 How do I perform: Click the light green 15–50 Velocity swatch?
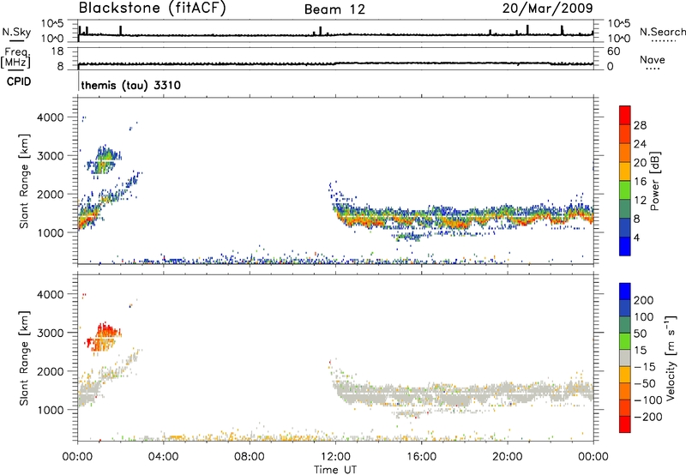click(625, 341)
